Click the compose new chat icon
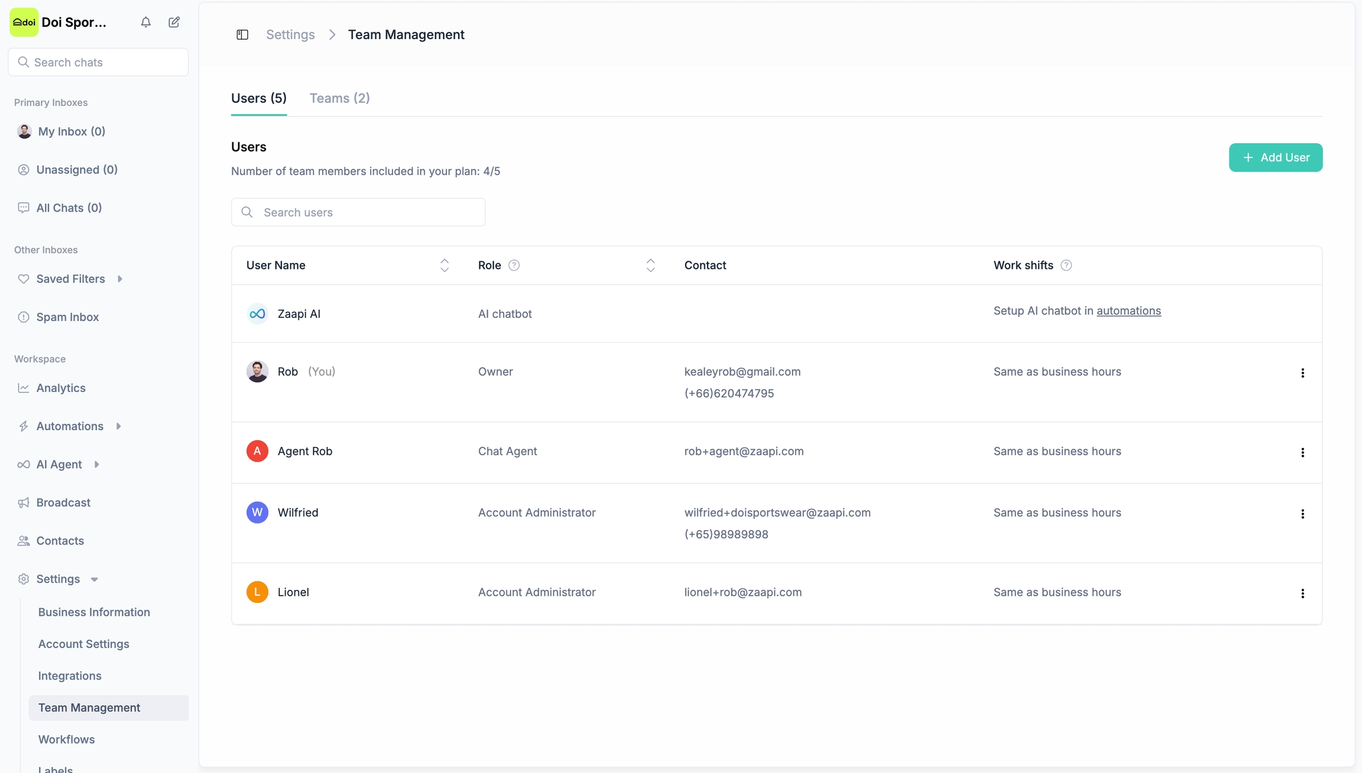1362x773 pixels. [174, 22]
